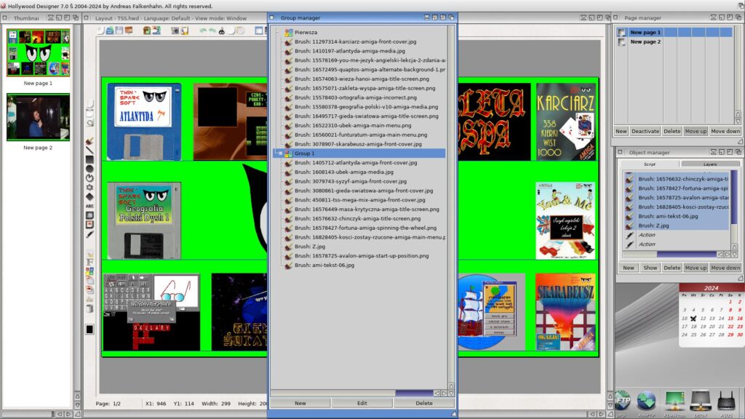Open the New page 2 thumbnail
Image resolution: width=745 pixels, height=419 pixels.
point(38,117)
